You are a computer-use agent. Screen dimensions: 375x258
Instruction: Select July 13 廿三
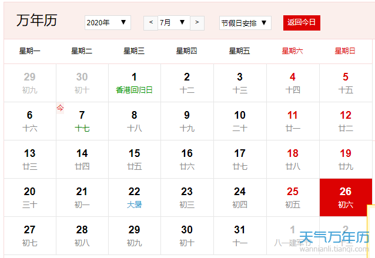pos(30,159)
